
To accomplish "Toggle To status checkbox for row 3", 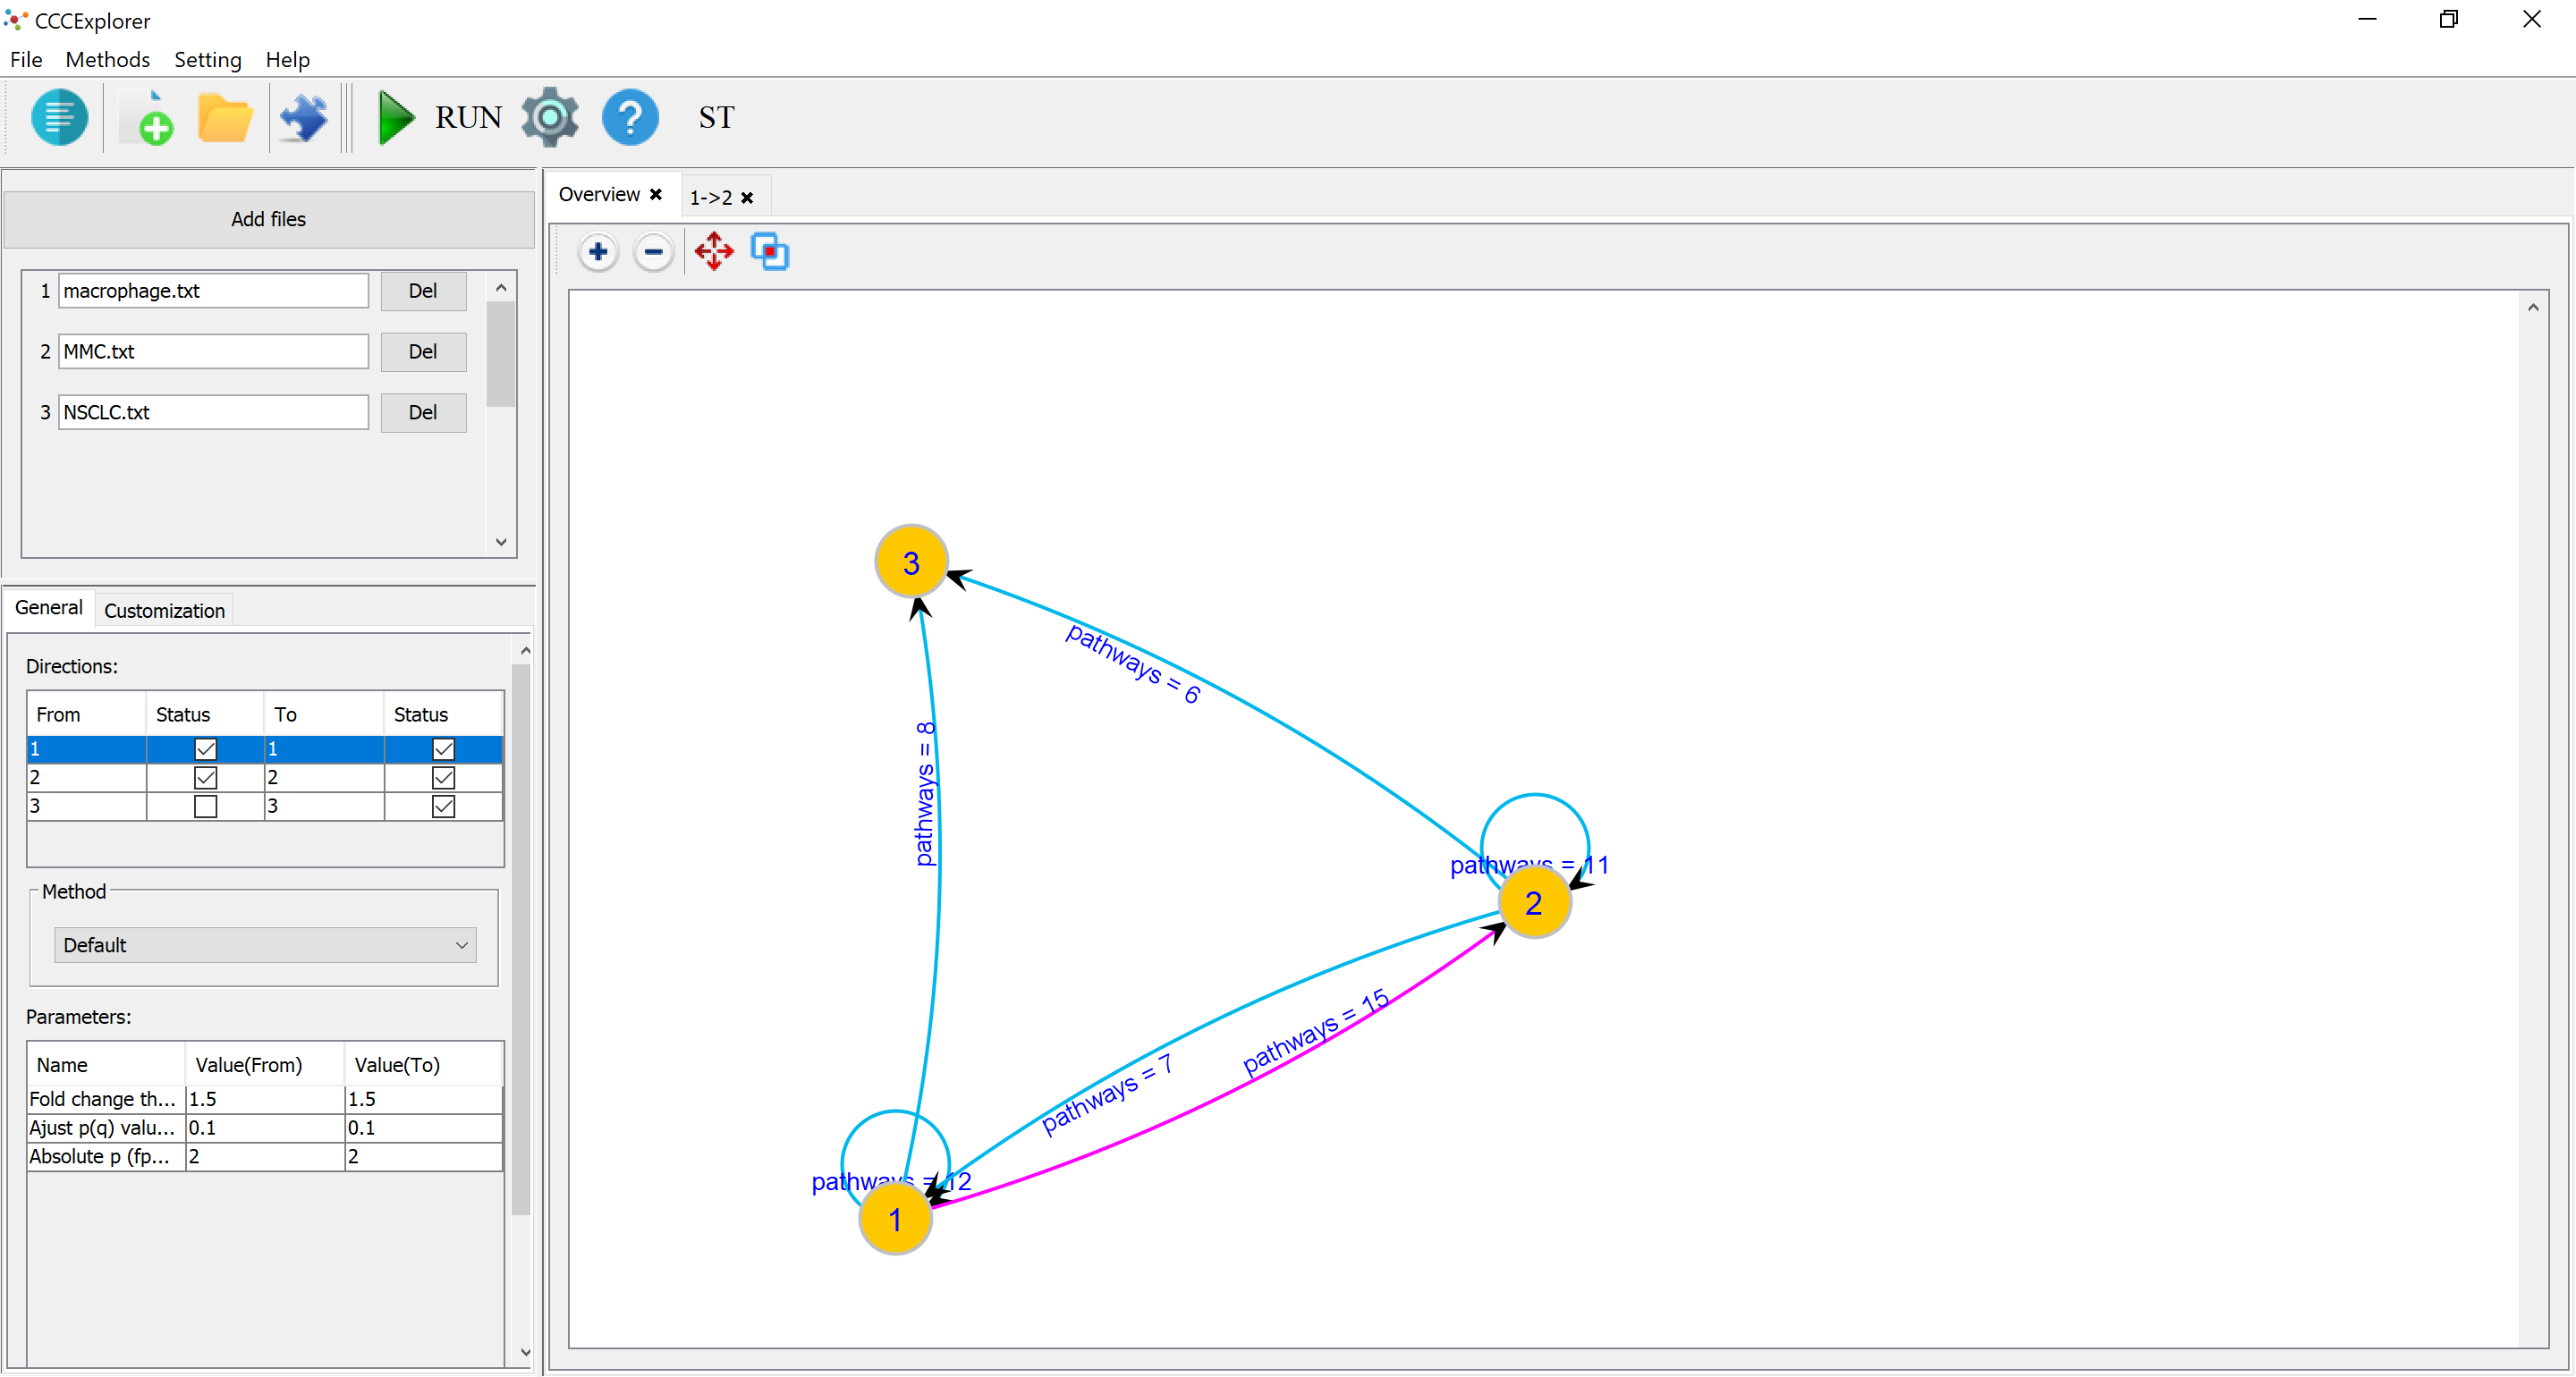I will click(x=443, y=806).
